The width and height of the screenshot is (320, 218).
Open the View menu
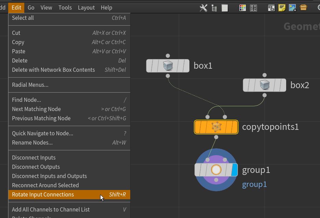pos(46,8)
